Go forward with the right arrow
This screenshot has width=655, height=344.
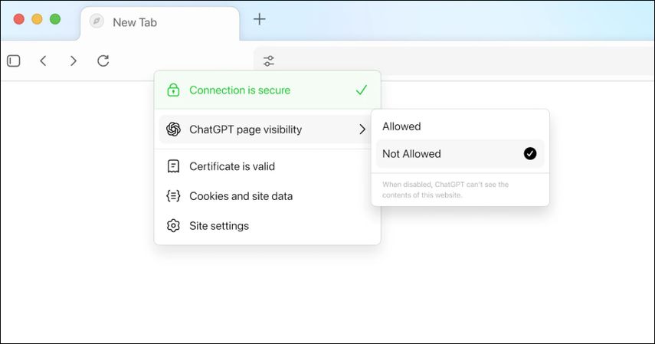point(74,61)
